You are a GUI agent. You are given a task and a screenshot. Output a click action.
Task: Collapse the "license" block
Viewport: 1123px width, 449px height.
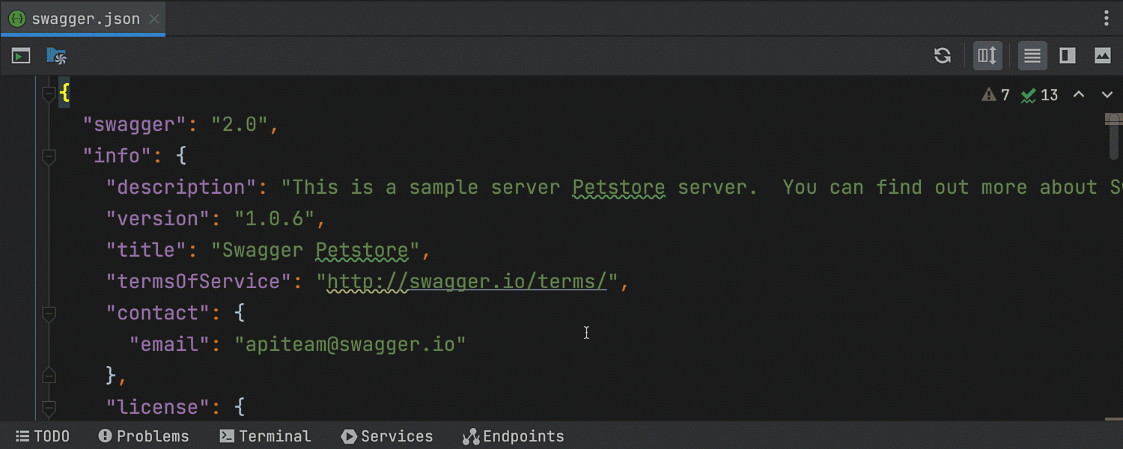[x=49, y=408]
